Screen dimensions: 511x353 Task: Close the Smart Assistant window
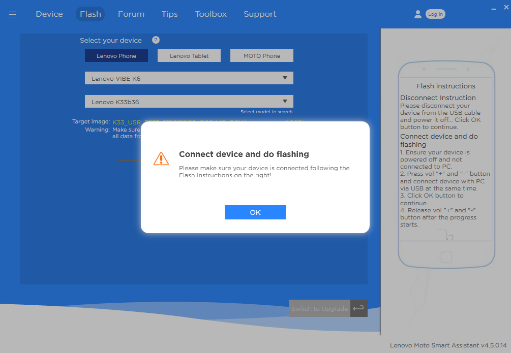(506, 7)
